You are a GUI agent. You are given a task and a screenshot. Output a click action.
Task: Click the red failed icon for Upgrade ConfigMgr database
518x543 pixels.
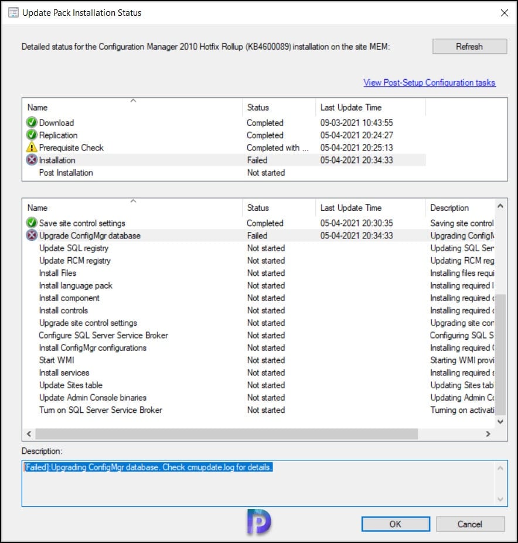[x=32, y=235]
